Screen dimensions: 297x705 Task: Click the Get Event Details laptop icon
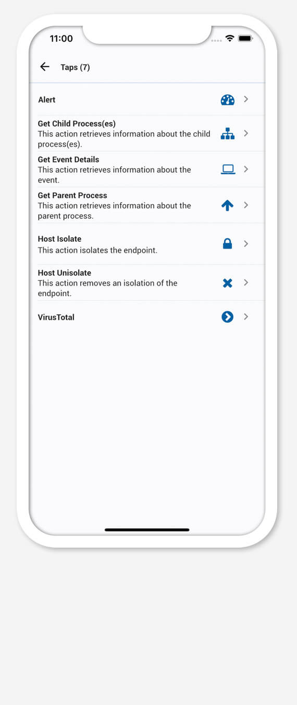tap(228, 169)
